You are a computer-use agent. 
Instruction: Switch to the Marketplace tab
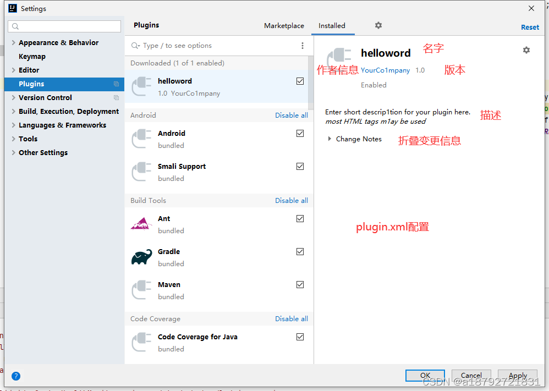(x=284, y=25)
